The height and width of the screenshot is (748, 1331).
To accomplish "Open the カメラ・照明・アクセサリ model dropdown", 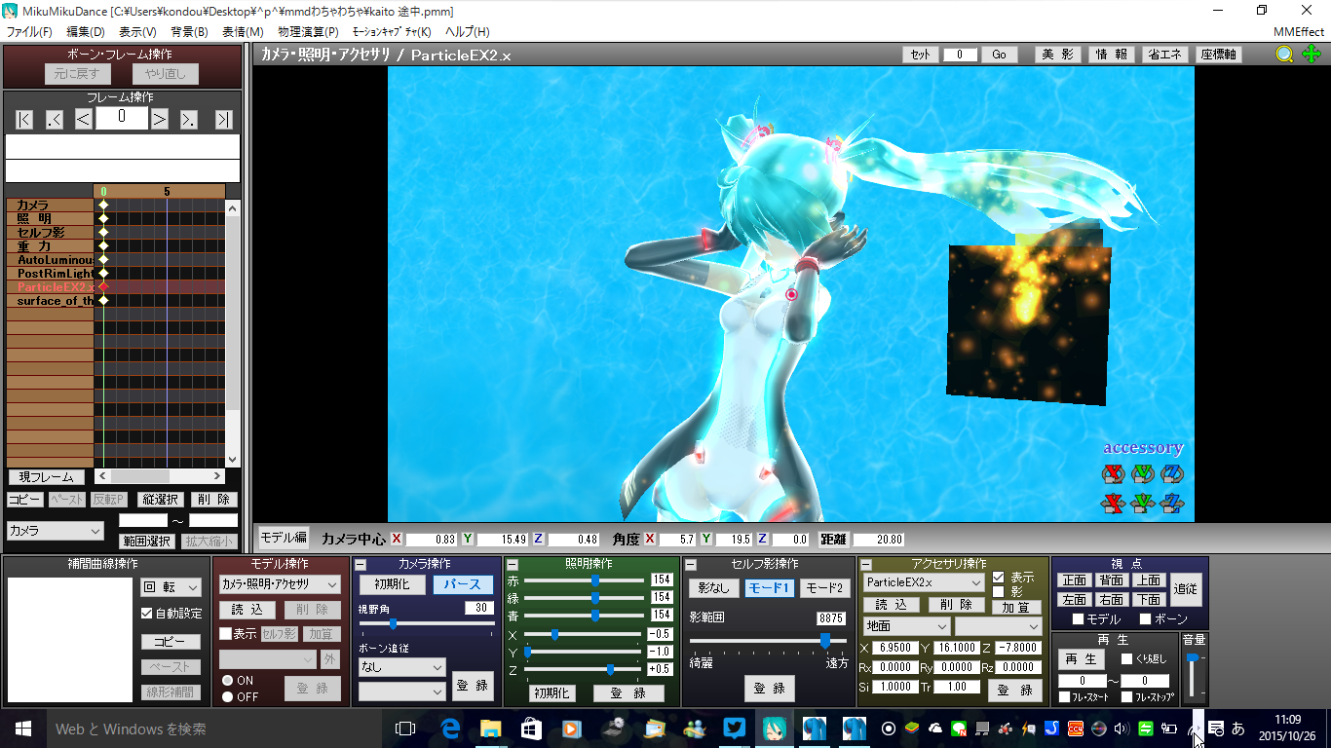I will click(280, 584).
